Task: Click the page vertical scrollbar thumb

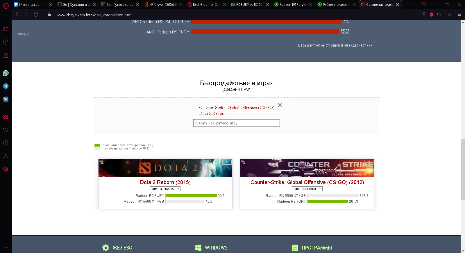Action: pos(463,170)
